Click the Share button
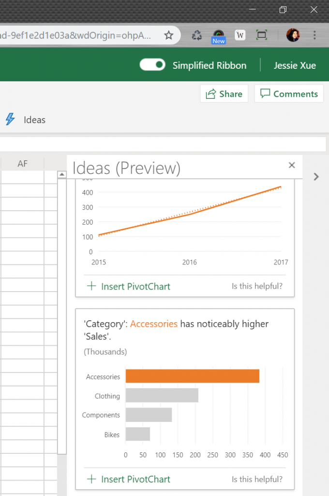Image resolution: width=329 pixels, height=496 pixels. [x=224, y=94]
